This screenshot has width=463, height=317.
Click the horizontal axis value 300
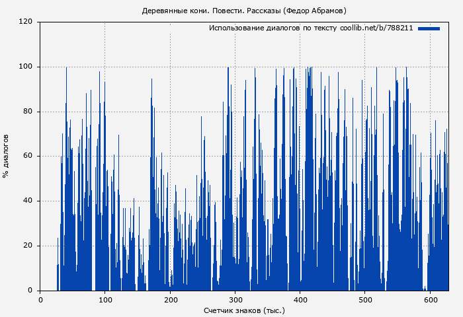235,299
